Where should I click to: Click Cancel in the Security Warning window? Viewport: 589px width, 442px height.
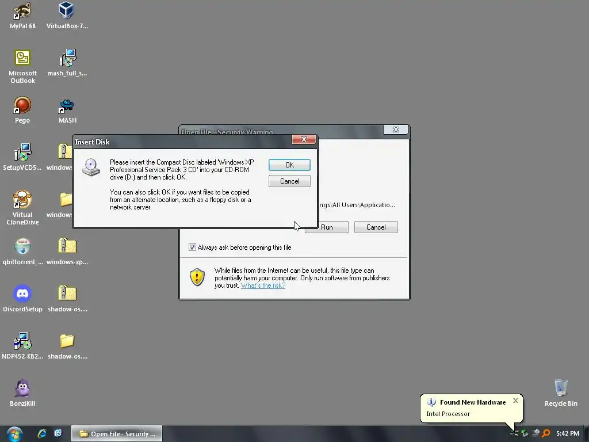click(376, 227)
